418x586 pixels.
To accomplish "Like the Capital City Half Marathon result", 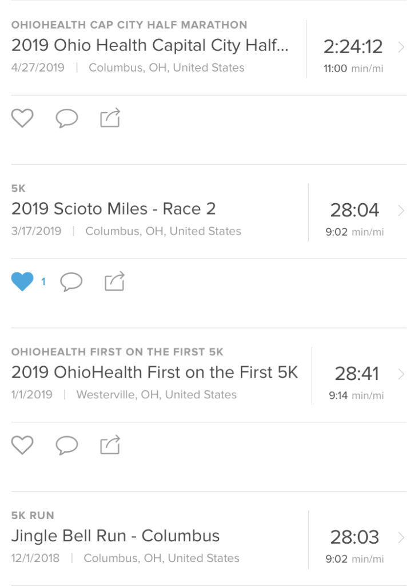I will click(22, 118).
